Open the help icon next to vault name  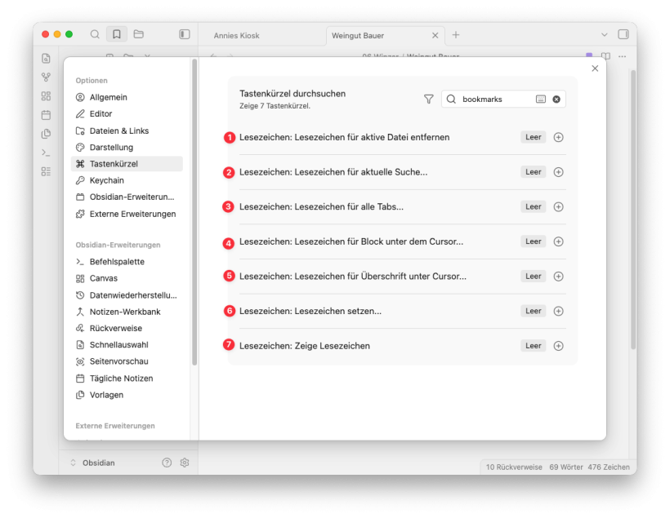pyautogui.click(x=167, y=463)
